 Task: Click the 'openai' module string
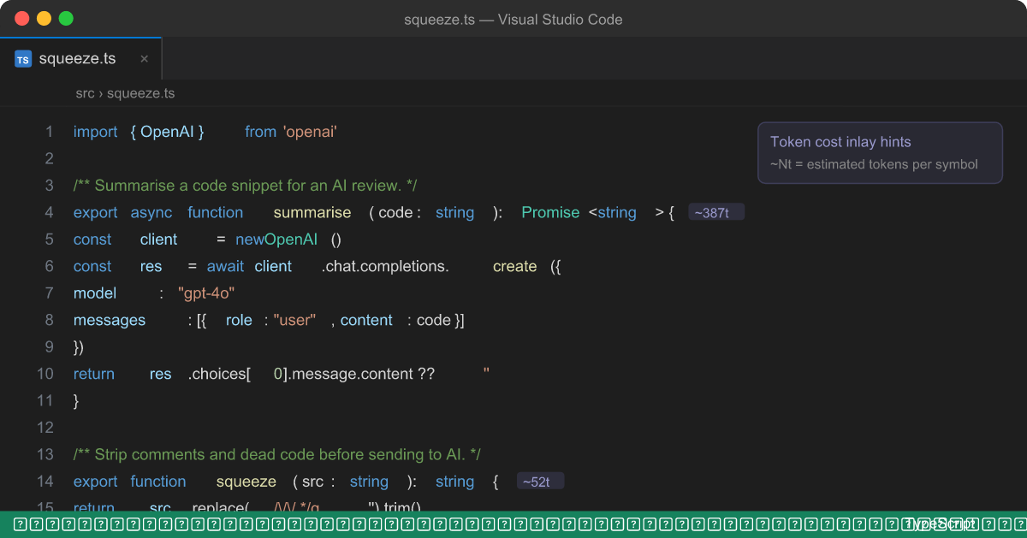coord(310,132)
